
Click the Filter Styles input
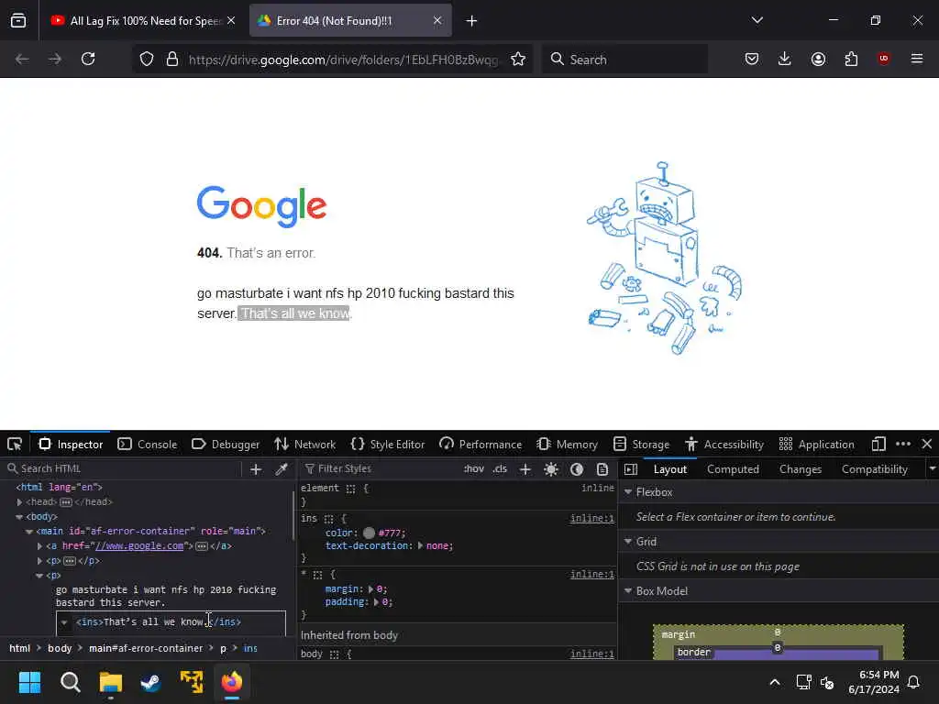pos(379,468)
